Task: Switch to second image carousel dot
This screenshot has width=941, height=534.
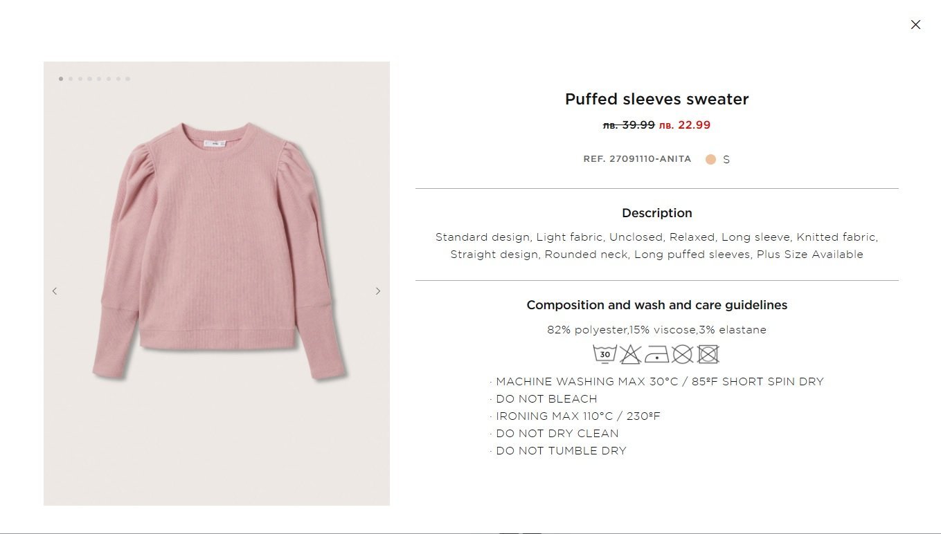Action: [x=71, y=79]
